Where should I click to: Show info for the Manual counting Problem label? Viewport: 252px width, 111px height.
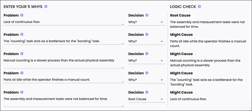22,53
